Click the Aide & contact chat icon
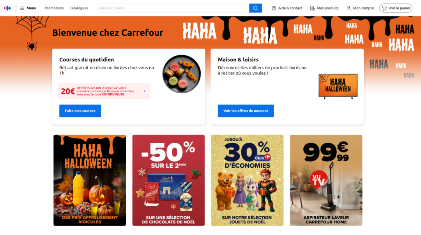This screenshot has height=235, width=421. [x=274, y=8]
